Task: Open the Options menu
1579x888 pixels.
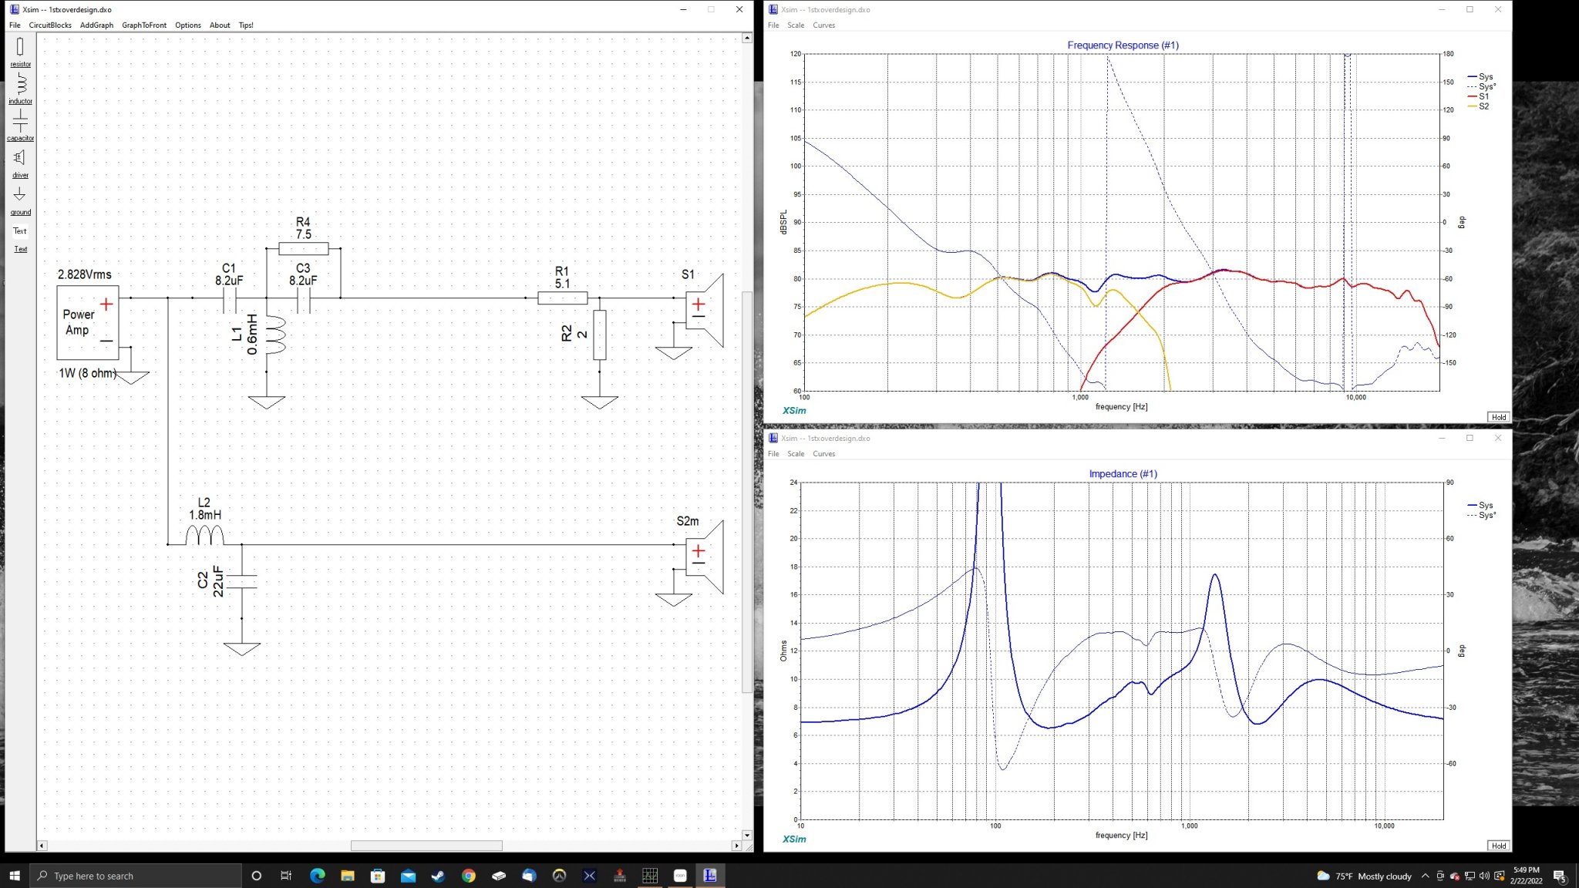Action: point(188,25)
